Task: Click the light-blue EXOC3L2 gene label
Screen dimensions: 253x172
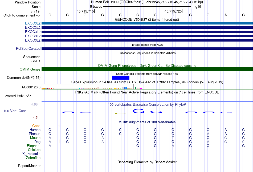Action: [33, 23]
